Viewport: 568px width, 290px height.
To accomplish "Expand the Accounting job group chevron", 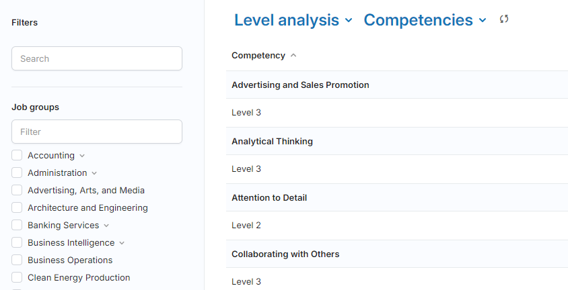I will tap(82, 156).
